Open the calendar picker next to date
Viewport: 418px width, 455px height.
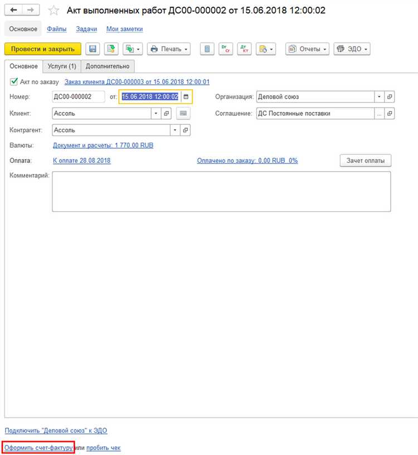pyautogui.click(x=186, y=96)
